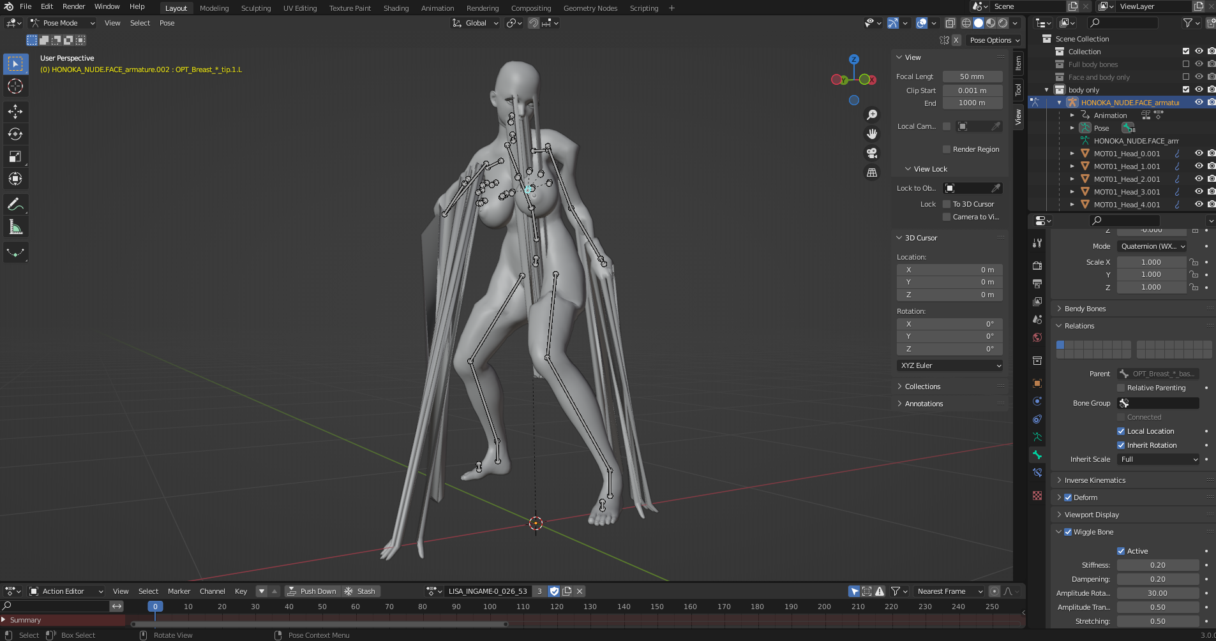Open the XYZ Euler rotation dropdown
This screenshot has width=1216, height=641.
(950, 365)
